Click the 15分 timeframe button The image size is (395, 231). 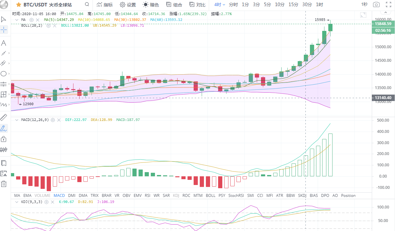tap(293, 5)
